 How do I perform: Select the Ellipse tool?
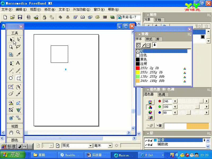click(11, 78)
